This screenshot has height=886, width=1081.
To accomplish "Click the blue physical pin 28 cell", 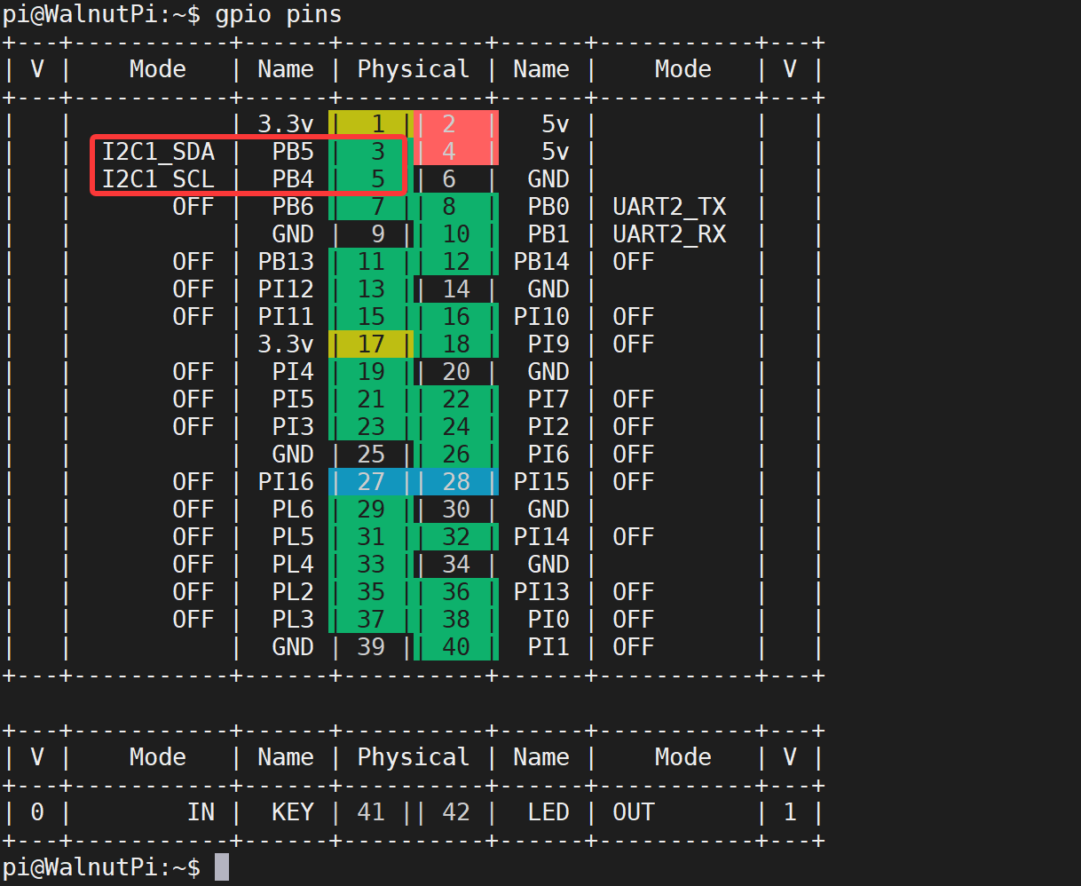I will (x=456, y=482).
